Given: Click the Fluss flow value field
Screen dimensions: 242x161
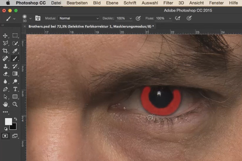Looking at the screenshot, I should pos(161,19).
